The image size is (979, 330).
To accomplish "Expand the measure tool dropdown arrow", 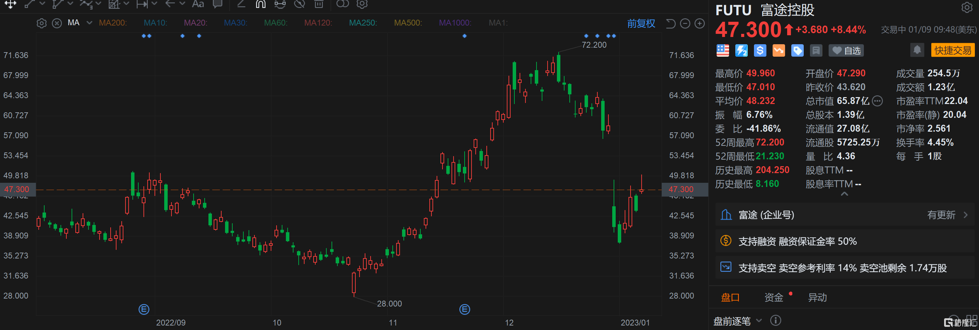I will tap(154, 3).
